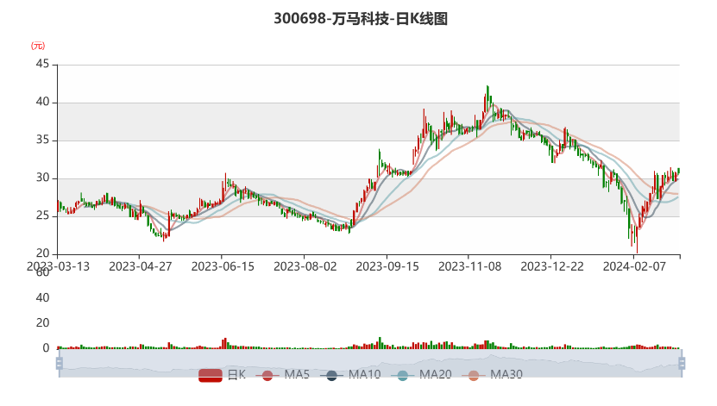Viewport: 717px width, 406px height.
Task: Click the 2024-02-07 date axis label
Action: 634,266
